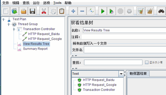
Task: Select HTTP Request_Baidu in results list
Action: pyautogui.click(x=98, y=80)
